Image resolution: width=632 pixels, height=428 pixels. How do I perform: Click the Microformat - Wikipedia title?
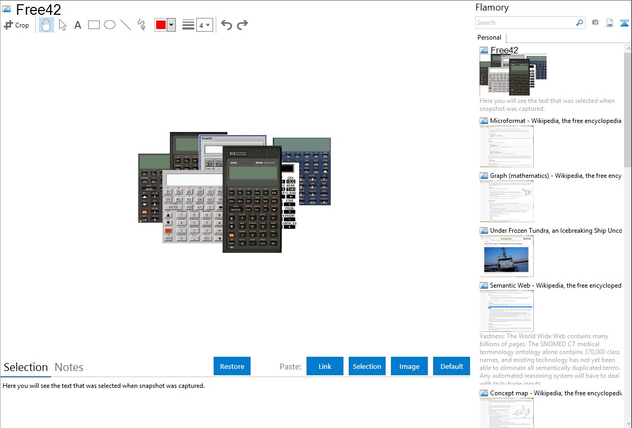click(556, 121)
